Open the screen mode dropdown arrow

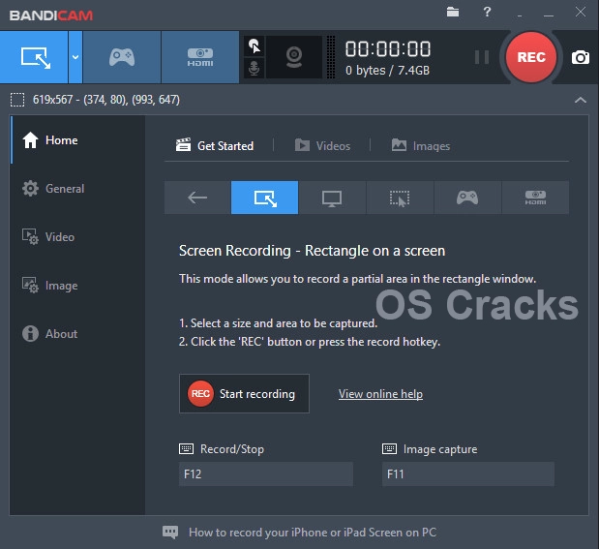point(75,57)
